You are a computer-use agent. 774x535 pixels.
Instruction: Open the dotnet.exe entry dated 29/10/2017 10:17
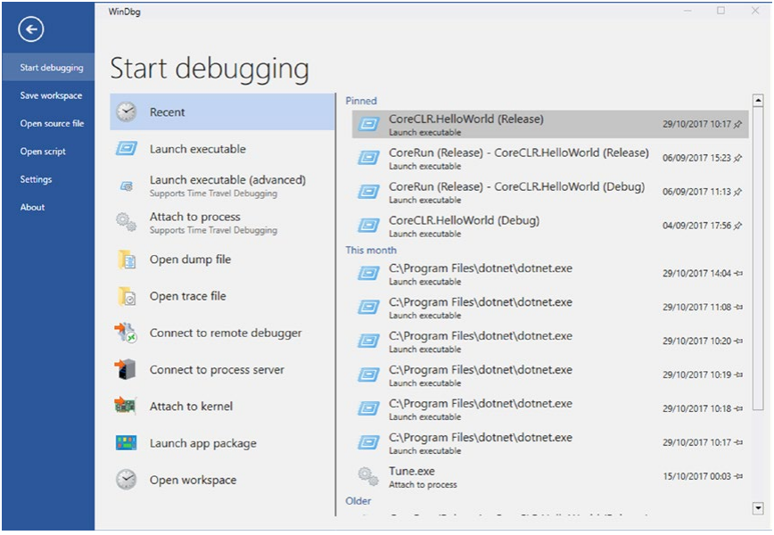click(550, 442)
